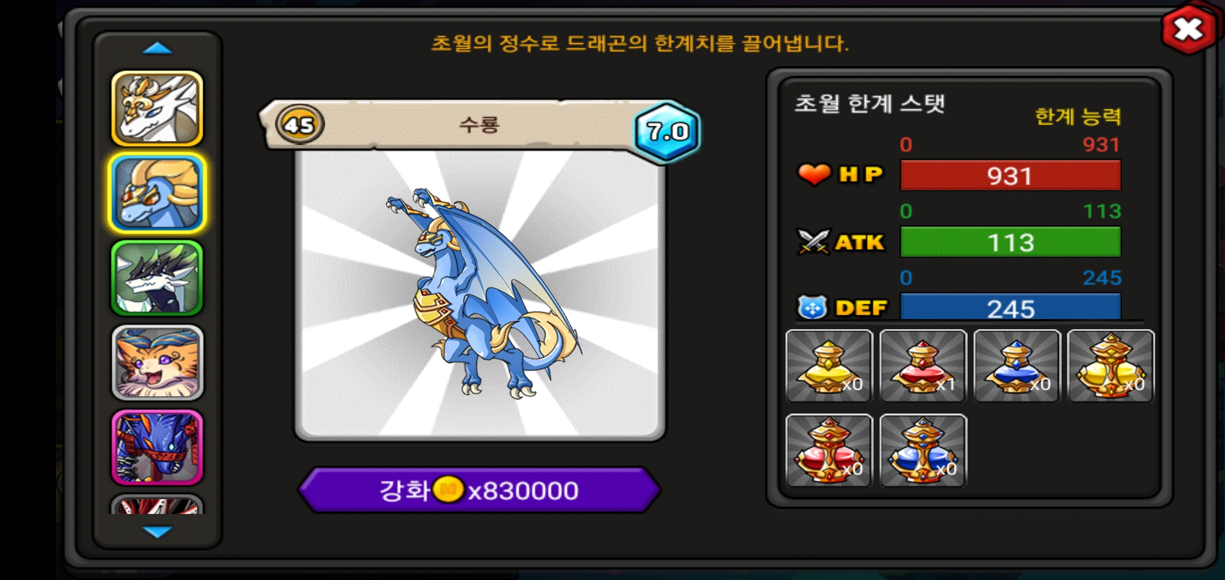1225x580 pixels.
Task: Close the transcendence window with red X
Action: click(x=1188, y=29)
